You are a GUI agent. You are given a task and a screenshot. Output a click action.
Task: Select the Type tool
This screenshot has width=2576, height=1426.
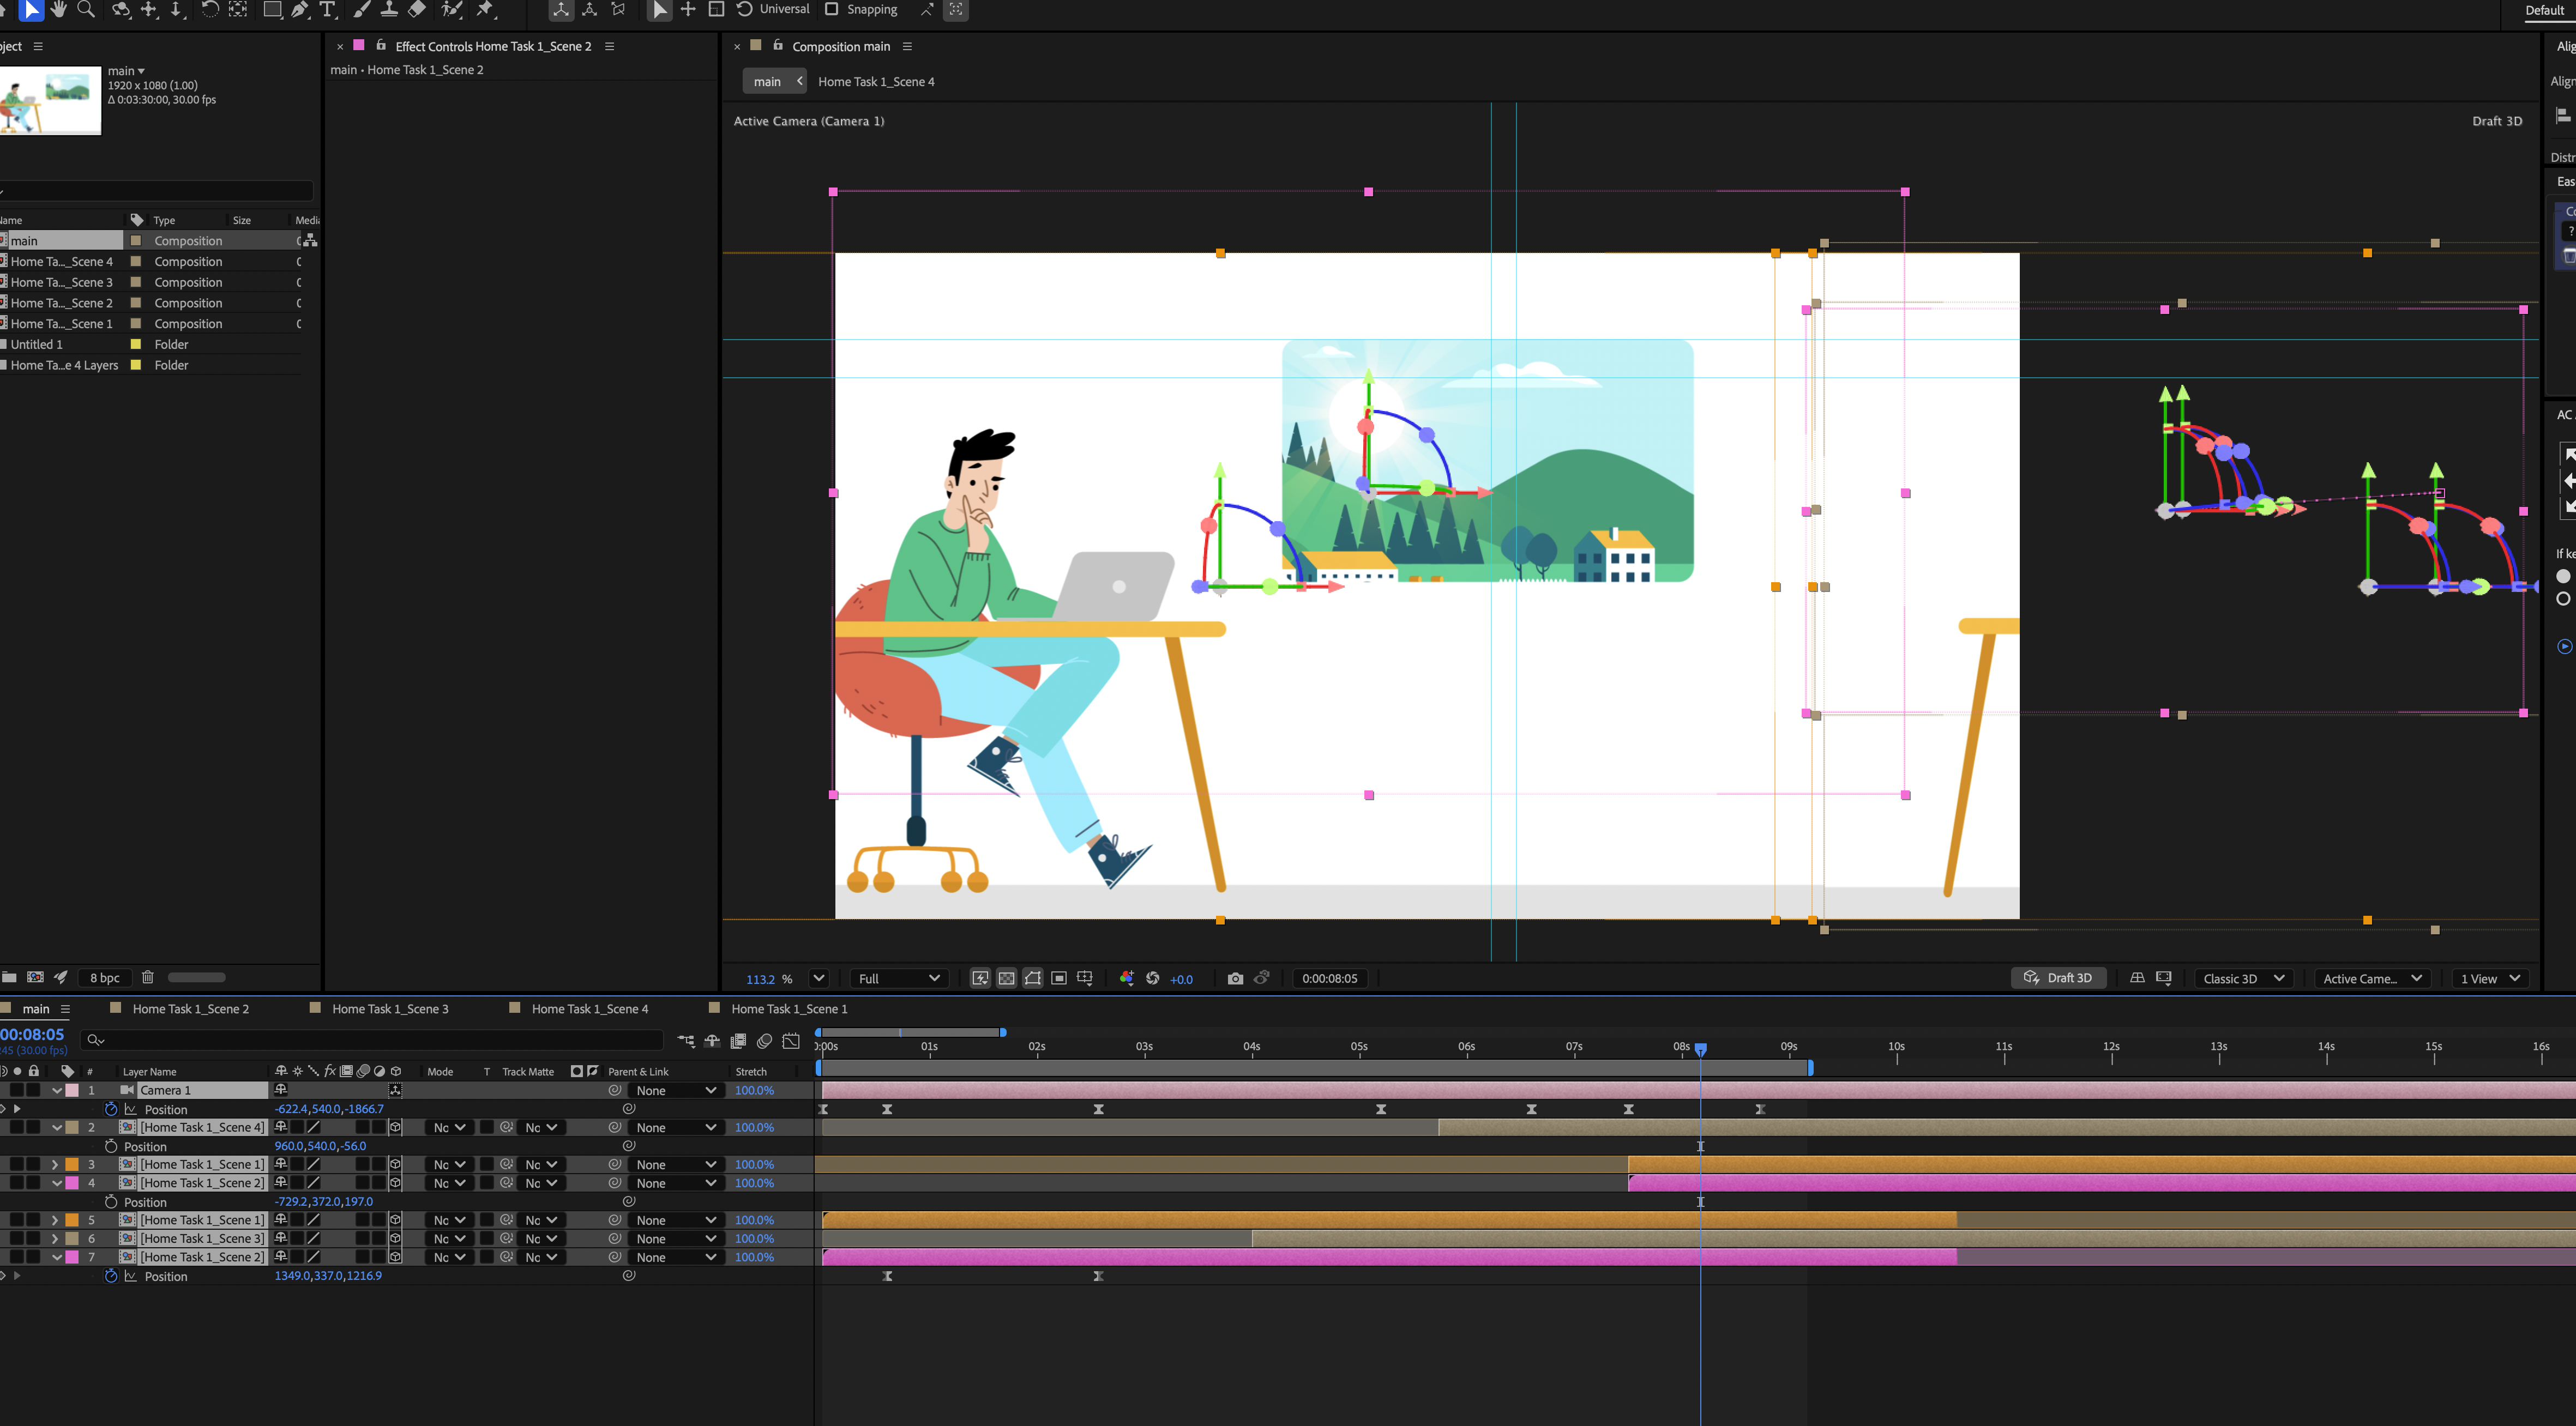pyautogui.click(x=327, y=9)
